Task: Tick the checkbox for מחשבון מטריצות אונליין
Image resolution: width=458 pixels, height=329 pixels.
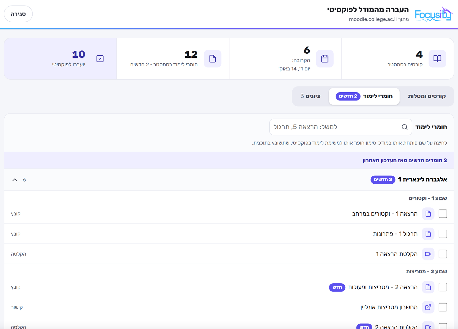Action: pos(443,307)
